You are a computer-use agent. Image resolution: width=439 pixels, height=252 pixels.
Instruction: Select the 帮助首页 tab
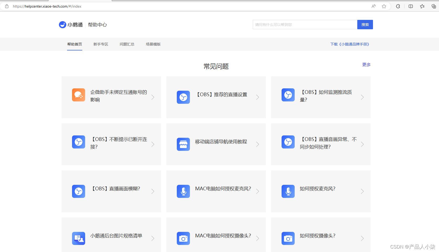click(75, 44)
